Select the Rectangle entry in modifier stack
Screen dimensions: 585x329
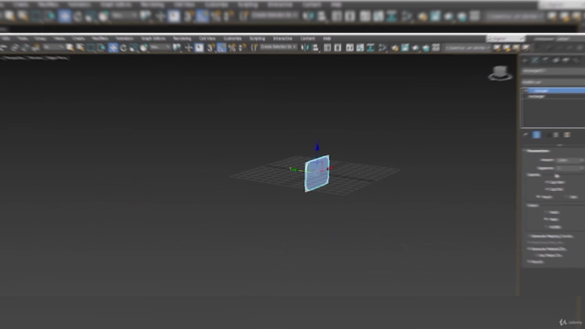tap(537, 97)
